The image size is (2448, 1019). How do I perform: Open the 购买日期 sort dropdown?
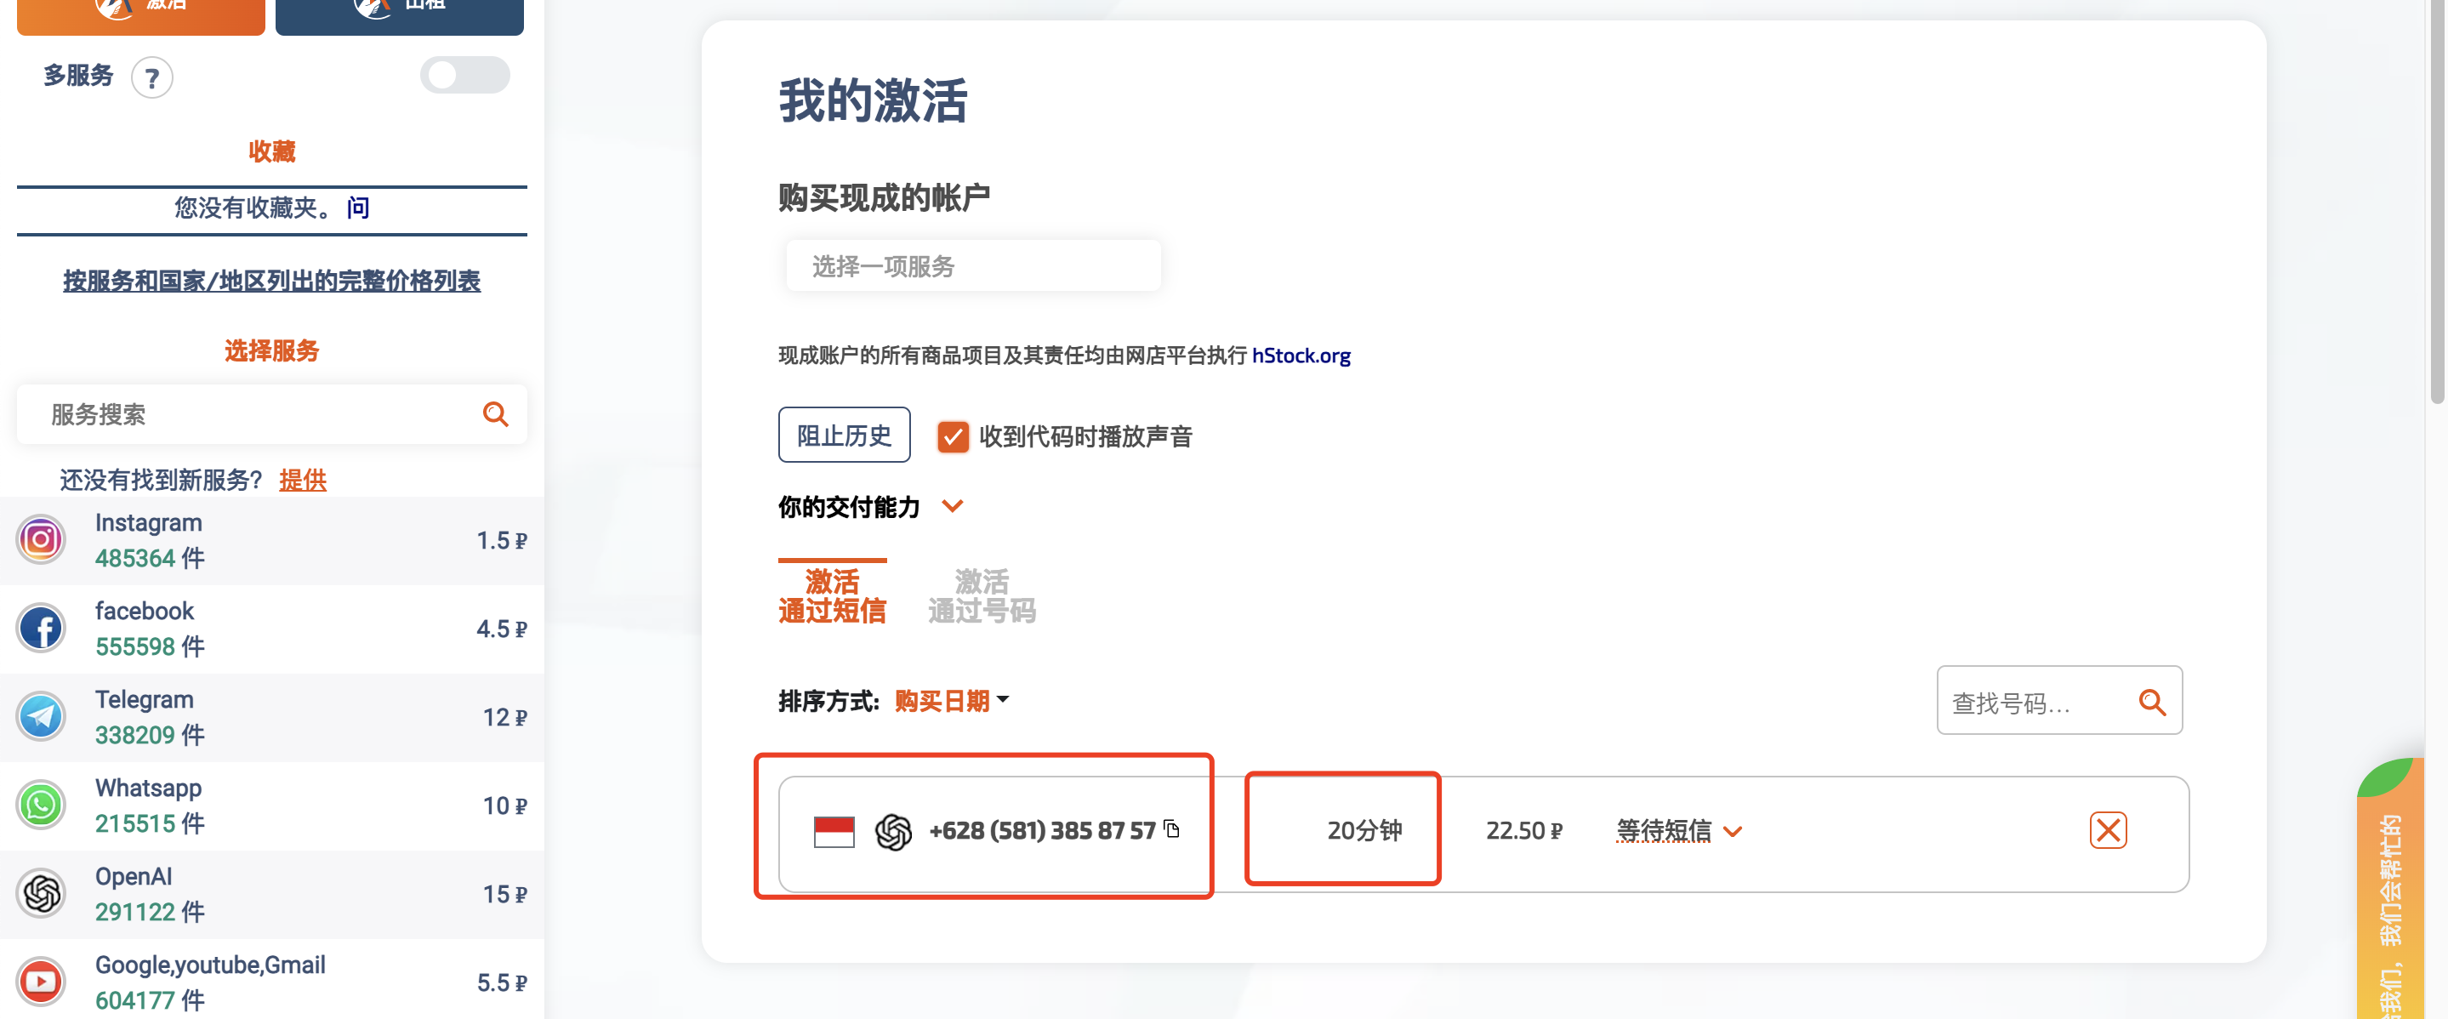pyautogui.click(x=951, y=702)
